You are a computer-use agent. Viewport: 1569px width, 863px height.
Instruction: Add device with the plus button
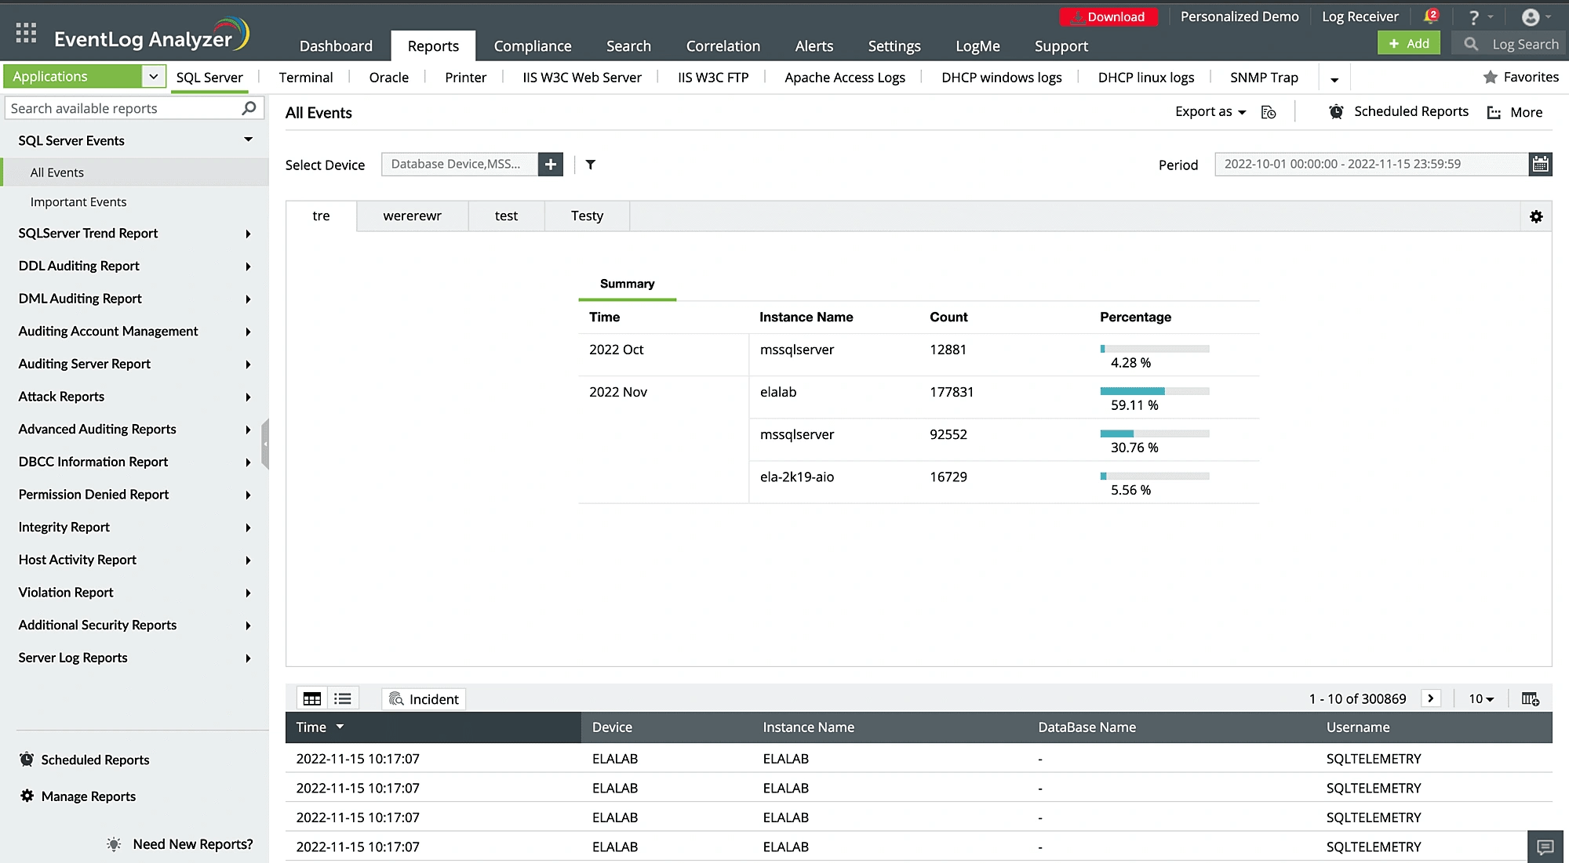(x=551, y=165)
